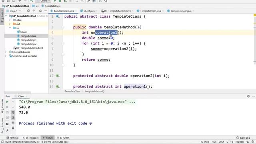
Task: Fold templateMethod at line 3 marker
Action: coord(63,27)
